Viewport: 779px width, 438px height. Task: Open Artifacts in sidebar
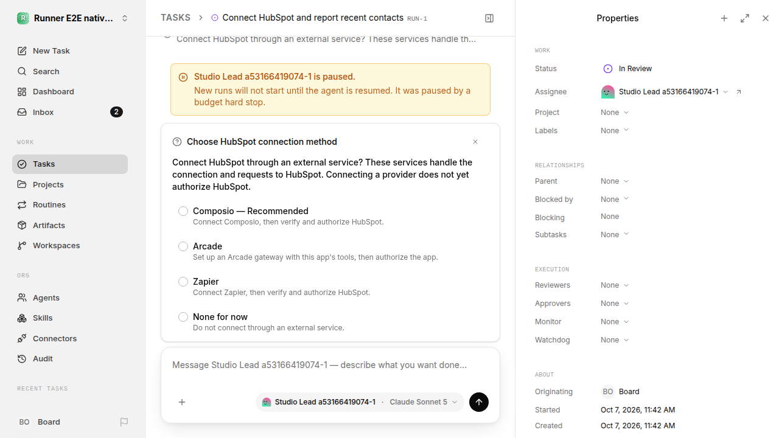[70, 226]
